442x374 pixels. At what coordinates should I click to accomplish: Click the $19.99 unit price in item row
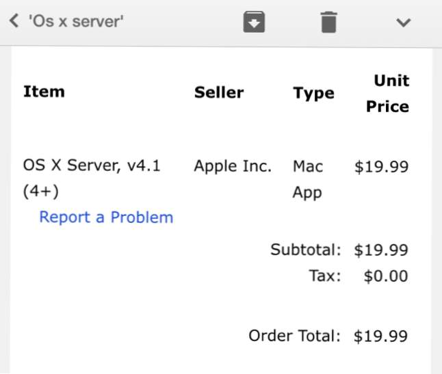pos(381,167)
